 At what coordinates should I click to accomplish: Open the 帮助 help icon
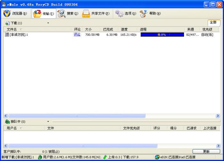[x=143, y=13]
